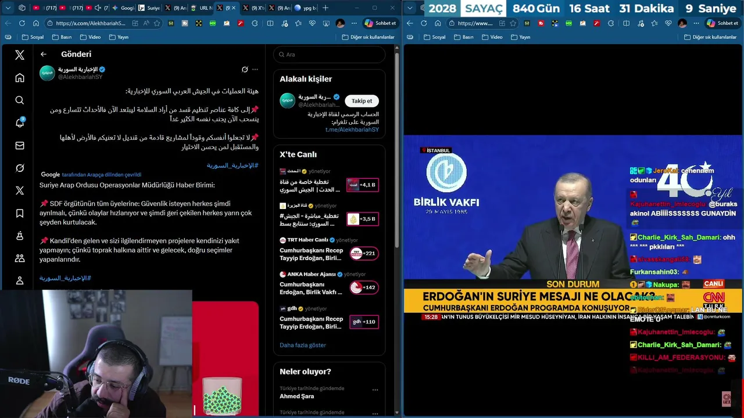Open a new tab in left browser

point(325,8)
